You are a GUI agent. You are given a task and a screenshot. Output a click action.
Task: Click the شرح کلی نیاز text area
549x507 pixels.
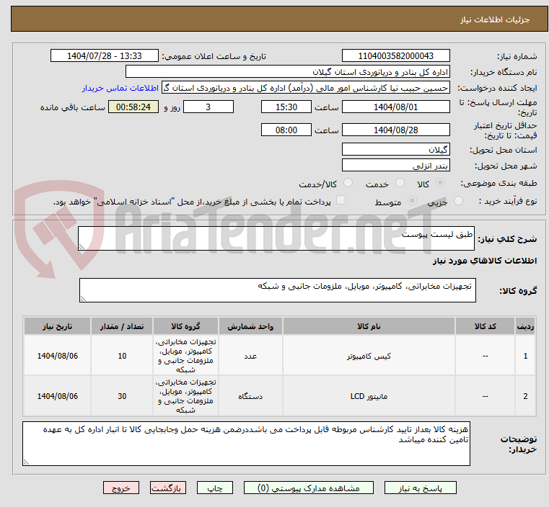pyautogui.click(x=276, y=239)
